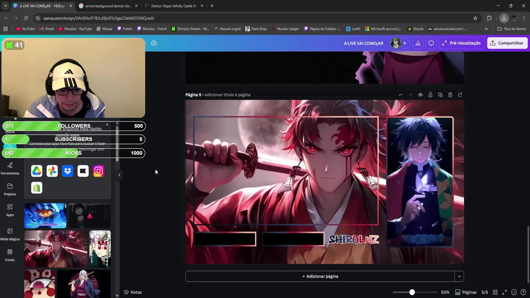
Task: Open the Notas panel
Action: (x=133, y=292)
